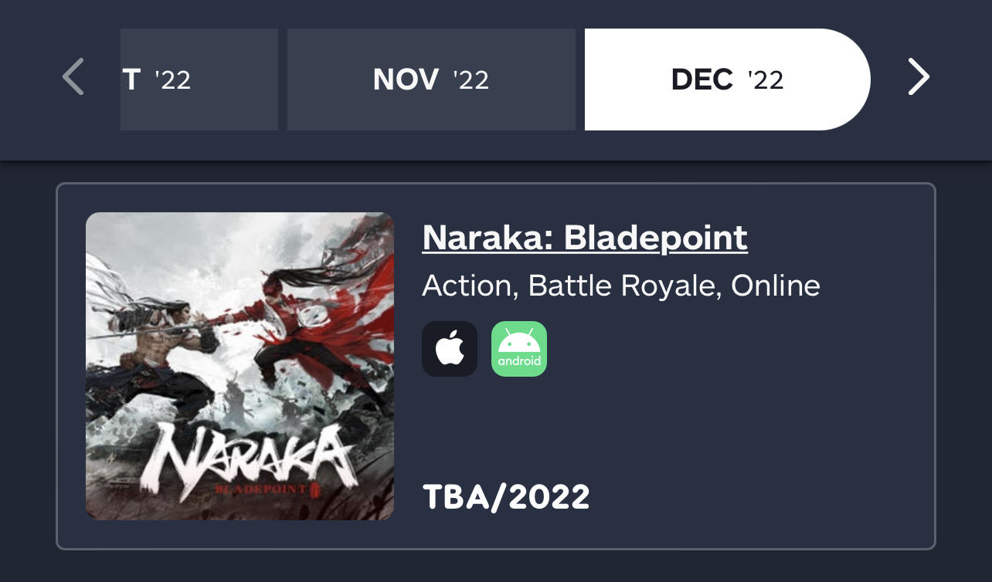The width and height of the screenshot is (992, 582).
Task: Tap the green Android platform icon
Action: click(x=519, y=349)
